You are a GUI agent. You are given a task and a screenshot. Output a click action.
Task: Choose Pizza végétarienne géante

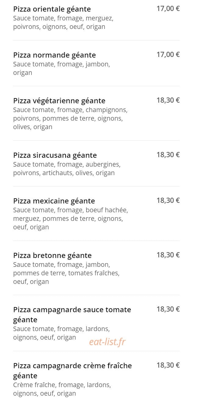[59, 101]
